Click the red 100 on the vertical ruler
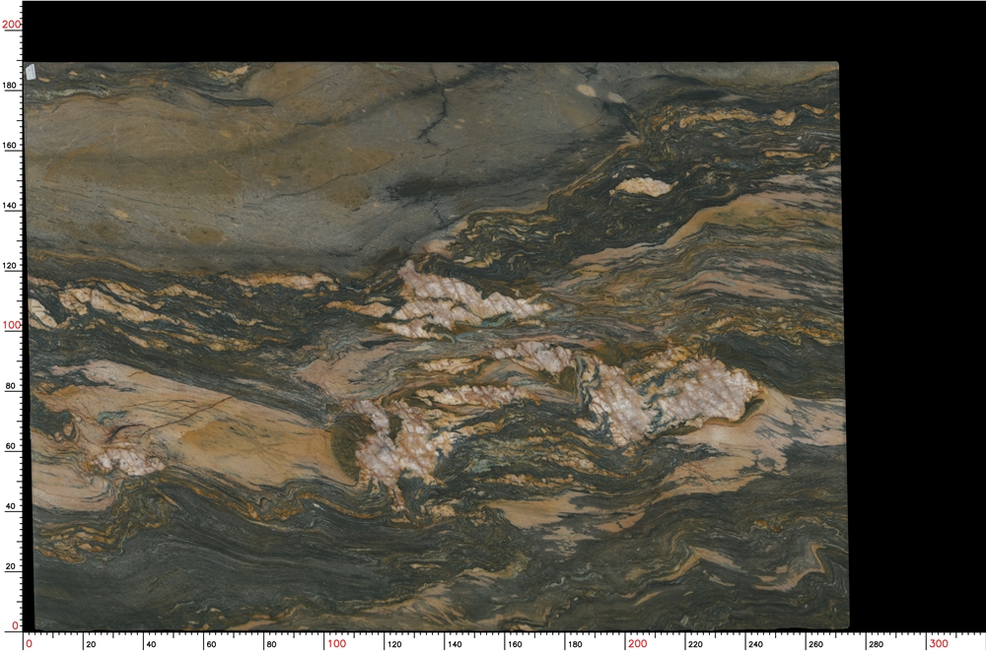 (11, 325)
